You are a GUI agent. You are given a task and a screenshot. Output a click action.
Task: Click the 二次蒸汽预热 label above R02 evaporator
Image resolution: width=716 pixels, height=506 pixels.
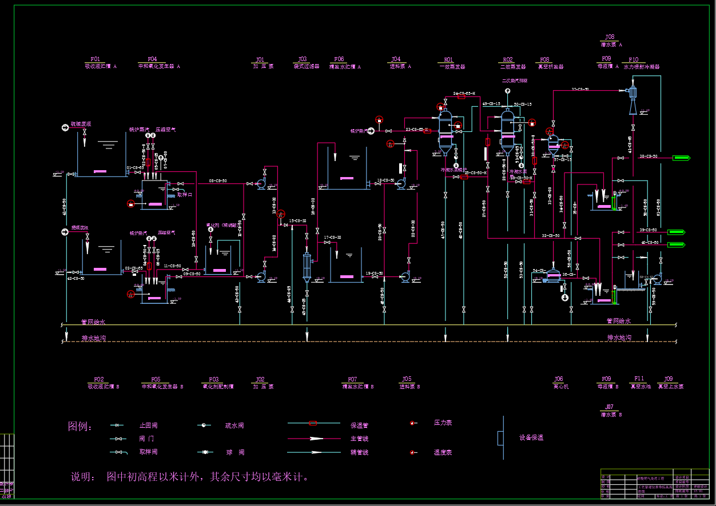point(515,81)
